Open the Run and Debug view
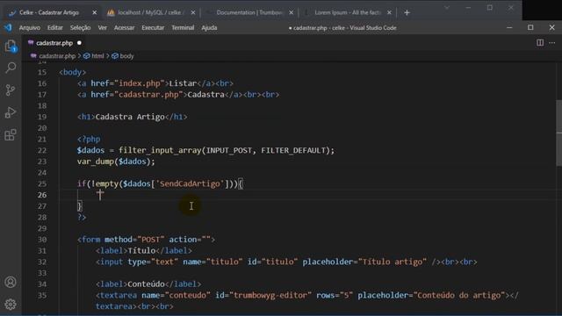 tap(11, 112)
